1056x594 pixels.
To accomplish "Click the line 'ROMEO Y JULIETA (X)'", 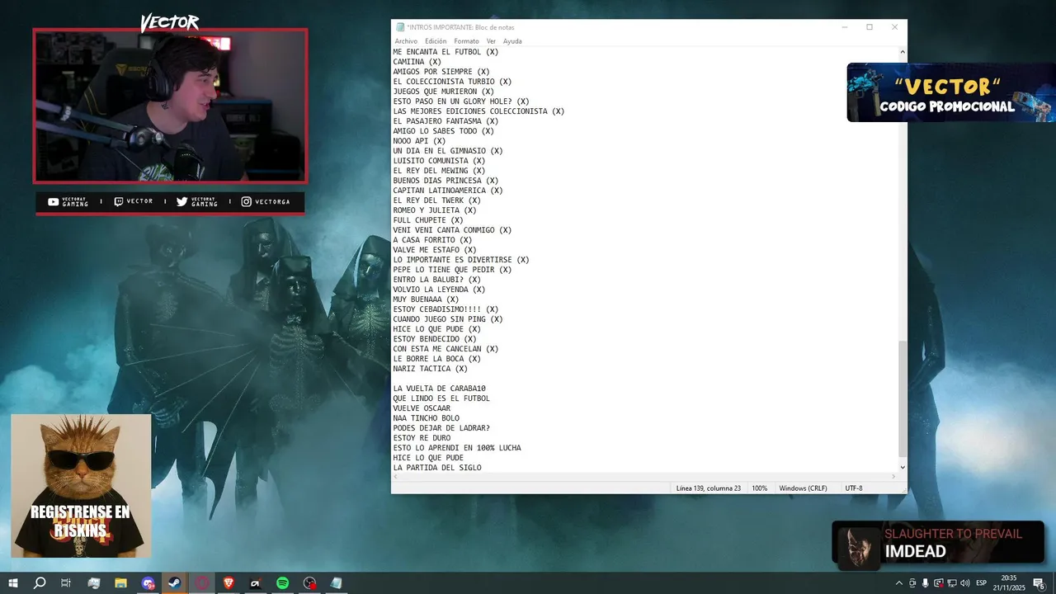I will click(x=435, y=210).
